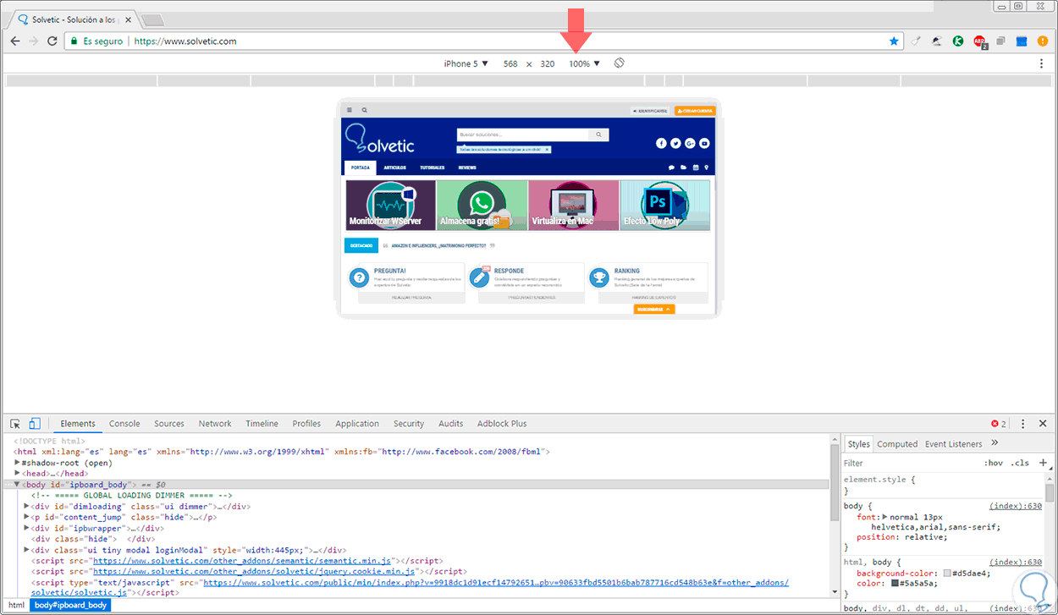Expand the p content_jump node
Image resolution: width=1058 pixels, height=615 pixels.
click(27, 517)
